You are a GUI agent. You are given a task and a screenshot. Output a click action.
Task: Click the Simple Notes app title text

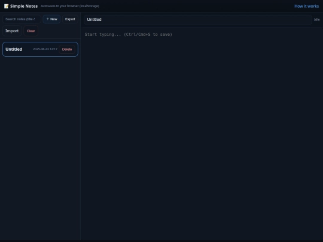[x=24, y=6]
